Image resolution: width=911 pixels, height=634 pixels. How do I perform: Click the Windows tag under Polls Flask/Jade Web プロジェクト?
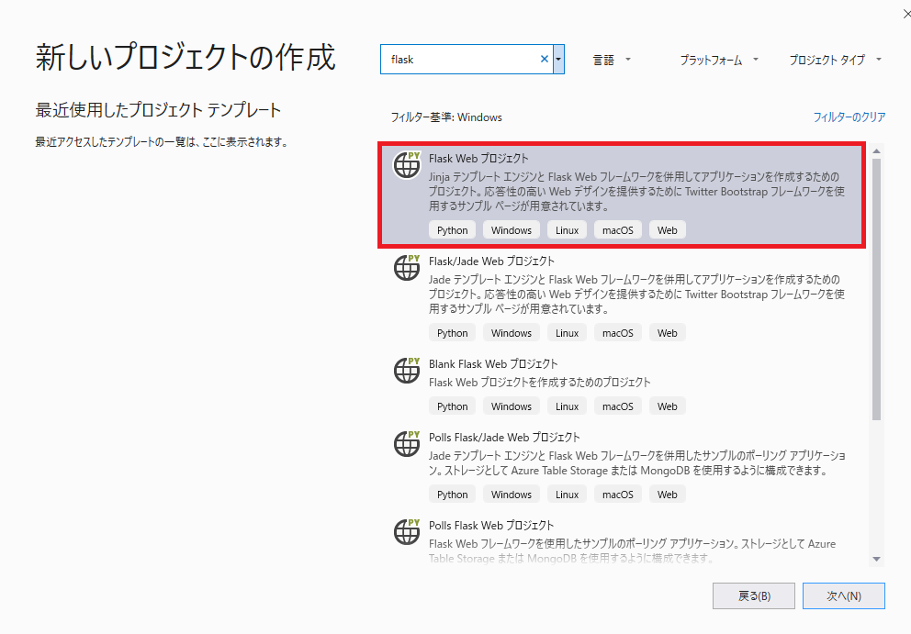[x=512, y=495]
